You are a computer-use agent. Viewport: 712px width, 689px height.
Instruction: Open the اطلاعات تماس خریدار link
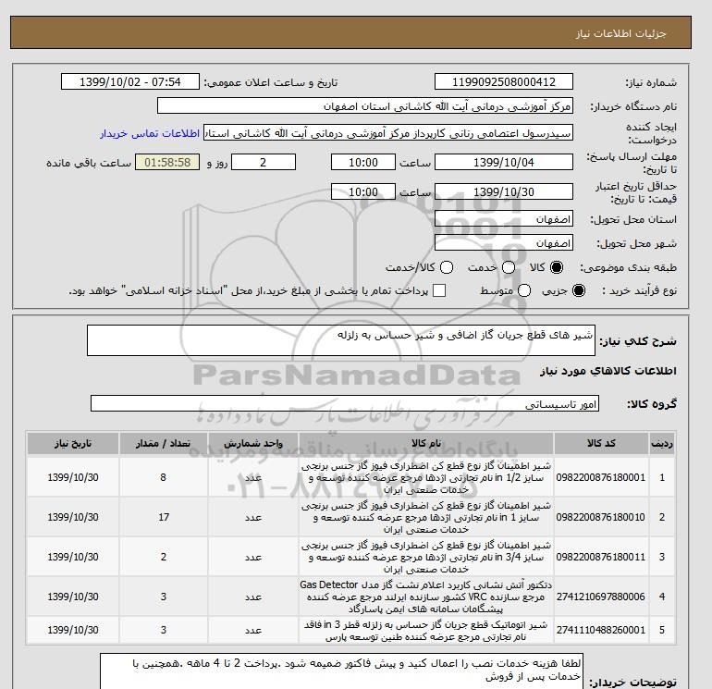point(150,133)
